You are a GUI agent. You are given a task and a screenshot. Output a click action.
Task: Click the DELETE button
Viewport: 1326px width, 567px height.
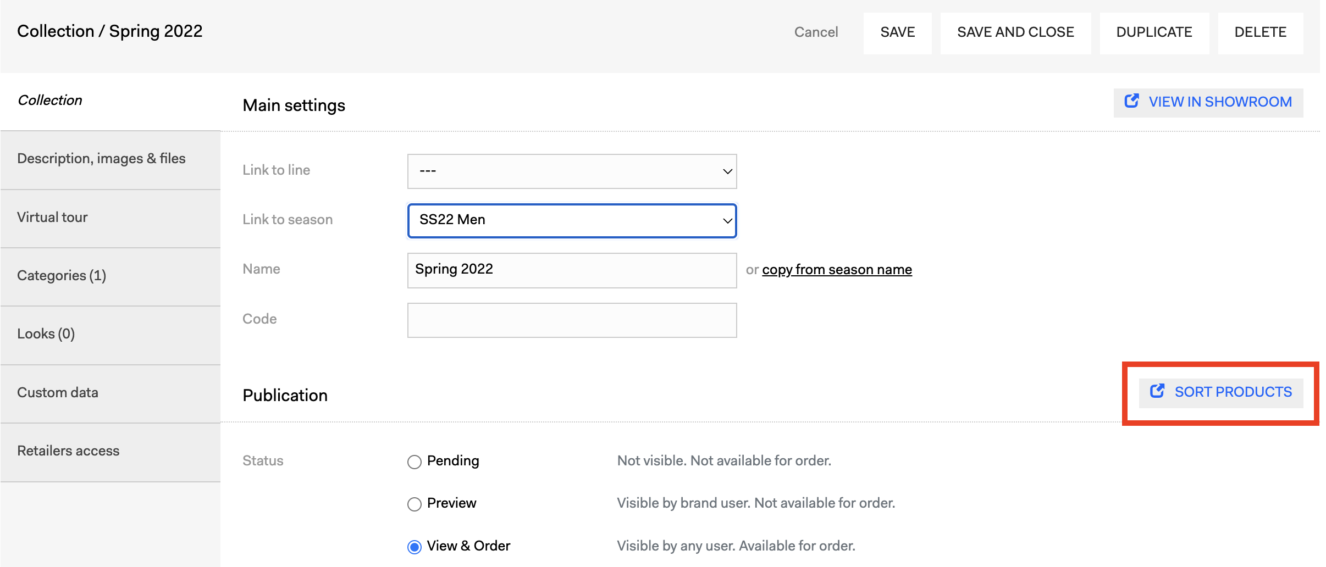[1260, 33]
